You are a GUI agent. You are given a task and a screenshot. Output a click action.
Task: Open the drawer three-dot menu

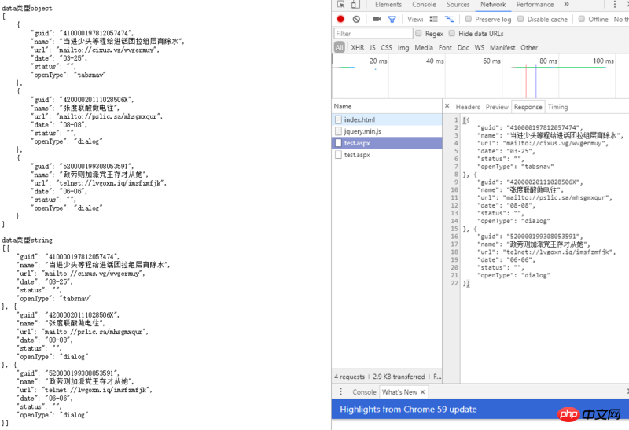tap(341, 391)
